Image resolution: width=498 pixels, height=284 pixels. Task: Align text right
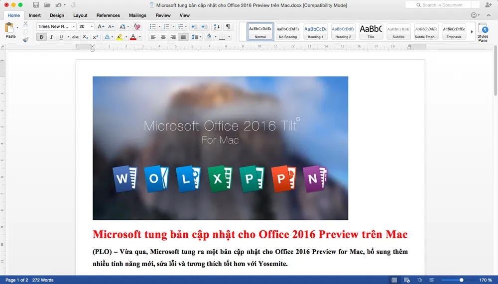[x=173, y=37]
